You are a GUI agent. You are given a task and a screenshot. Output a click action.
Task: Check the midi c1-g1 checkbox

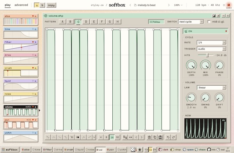click(209, 22)
